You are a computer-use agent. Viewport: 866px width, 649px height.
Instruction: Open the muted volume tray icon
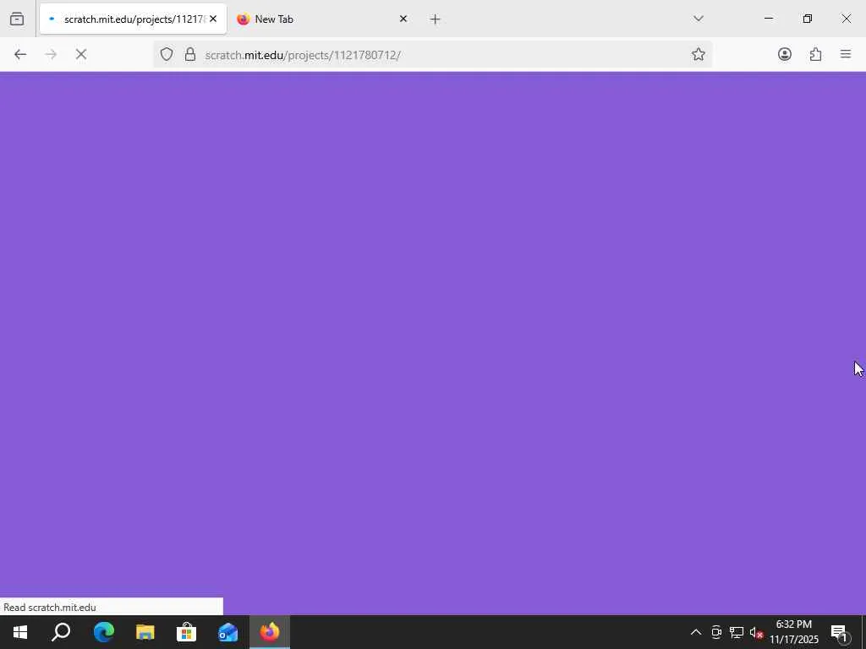point(756,632)
